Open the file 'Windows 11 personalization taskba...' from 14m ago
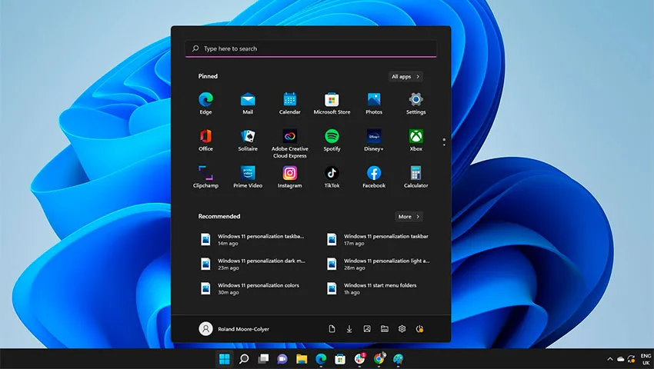The width and height of the screenshot is (654, 369). click(253, 239)
